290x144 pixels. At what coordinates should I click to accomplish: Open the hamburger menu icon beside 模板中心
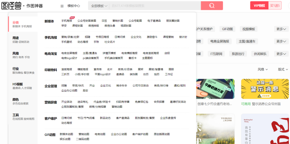[62, 6]
